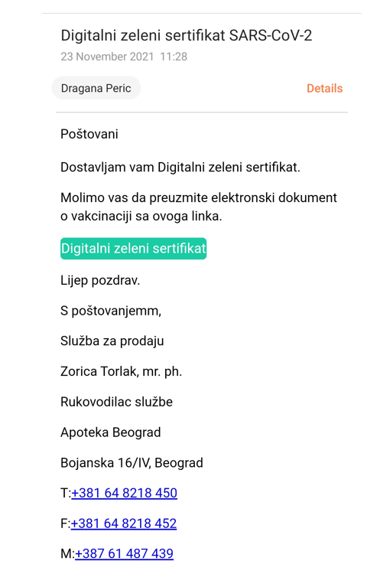Tap the 23 November 2021 date

107,57
